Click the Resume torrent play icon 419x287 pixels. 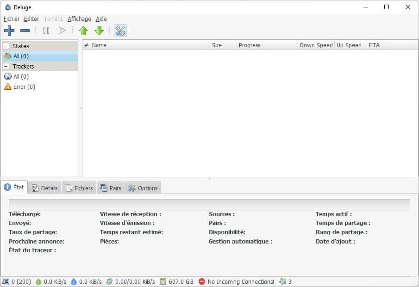pyautogui.click(x=62, y=31)
